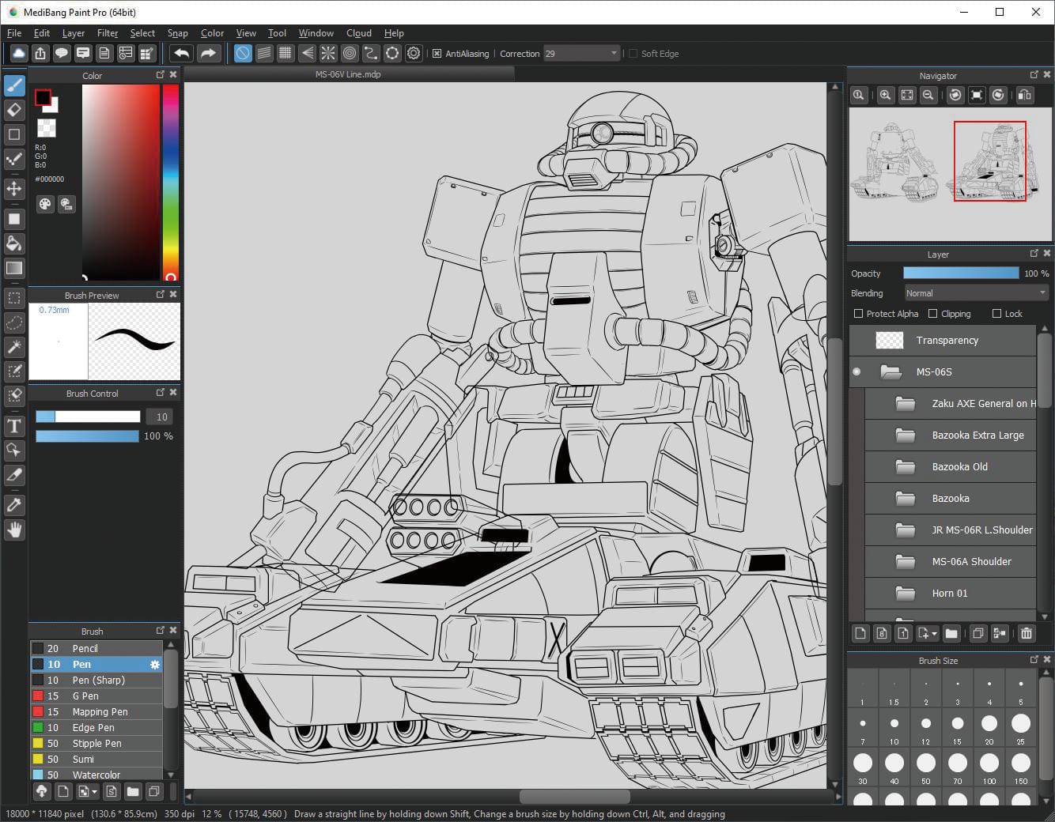Select the Bucket fill tool
This screenshot has height=822, width=1055.
point(14,243)
